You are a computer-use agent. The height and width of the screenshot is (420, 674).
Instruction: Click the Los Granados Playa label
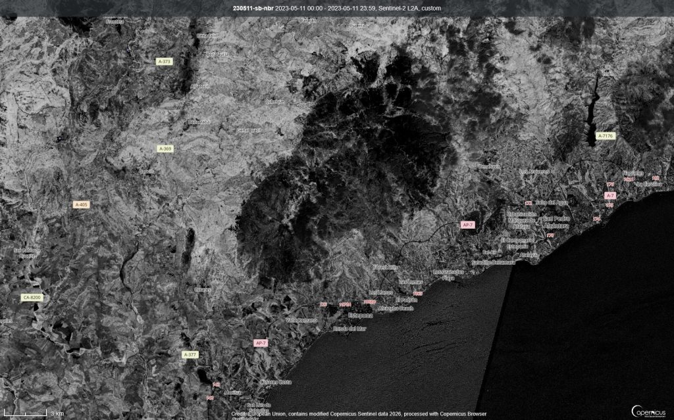pos(448,275)
